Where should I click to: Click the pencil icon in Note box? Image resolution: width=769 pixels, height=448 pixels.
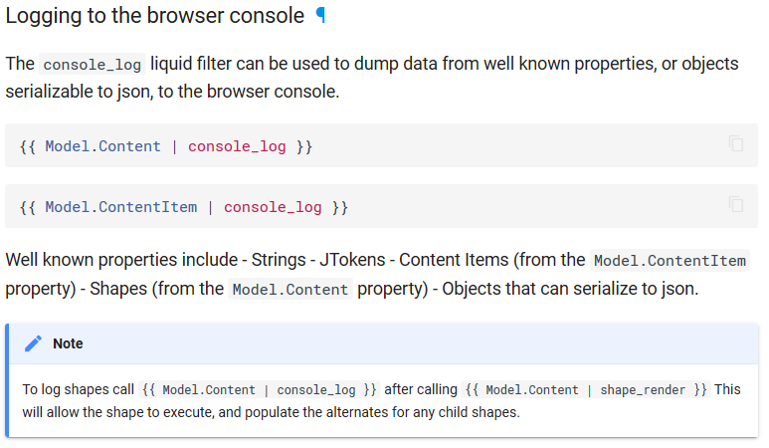tap(33, 343)
